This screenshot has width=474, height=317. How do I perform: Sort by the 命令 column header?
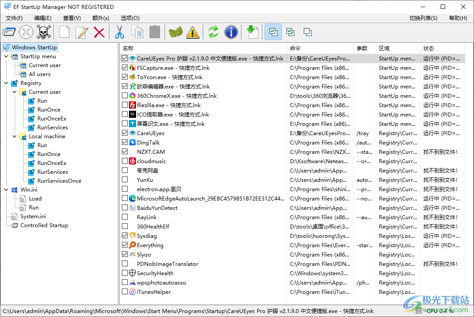320,48
